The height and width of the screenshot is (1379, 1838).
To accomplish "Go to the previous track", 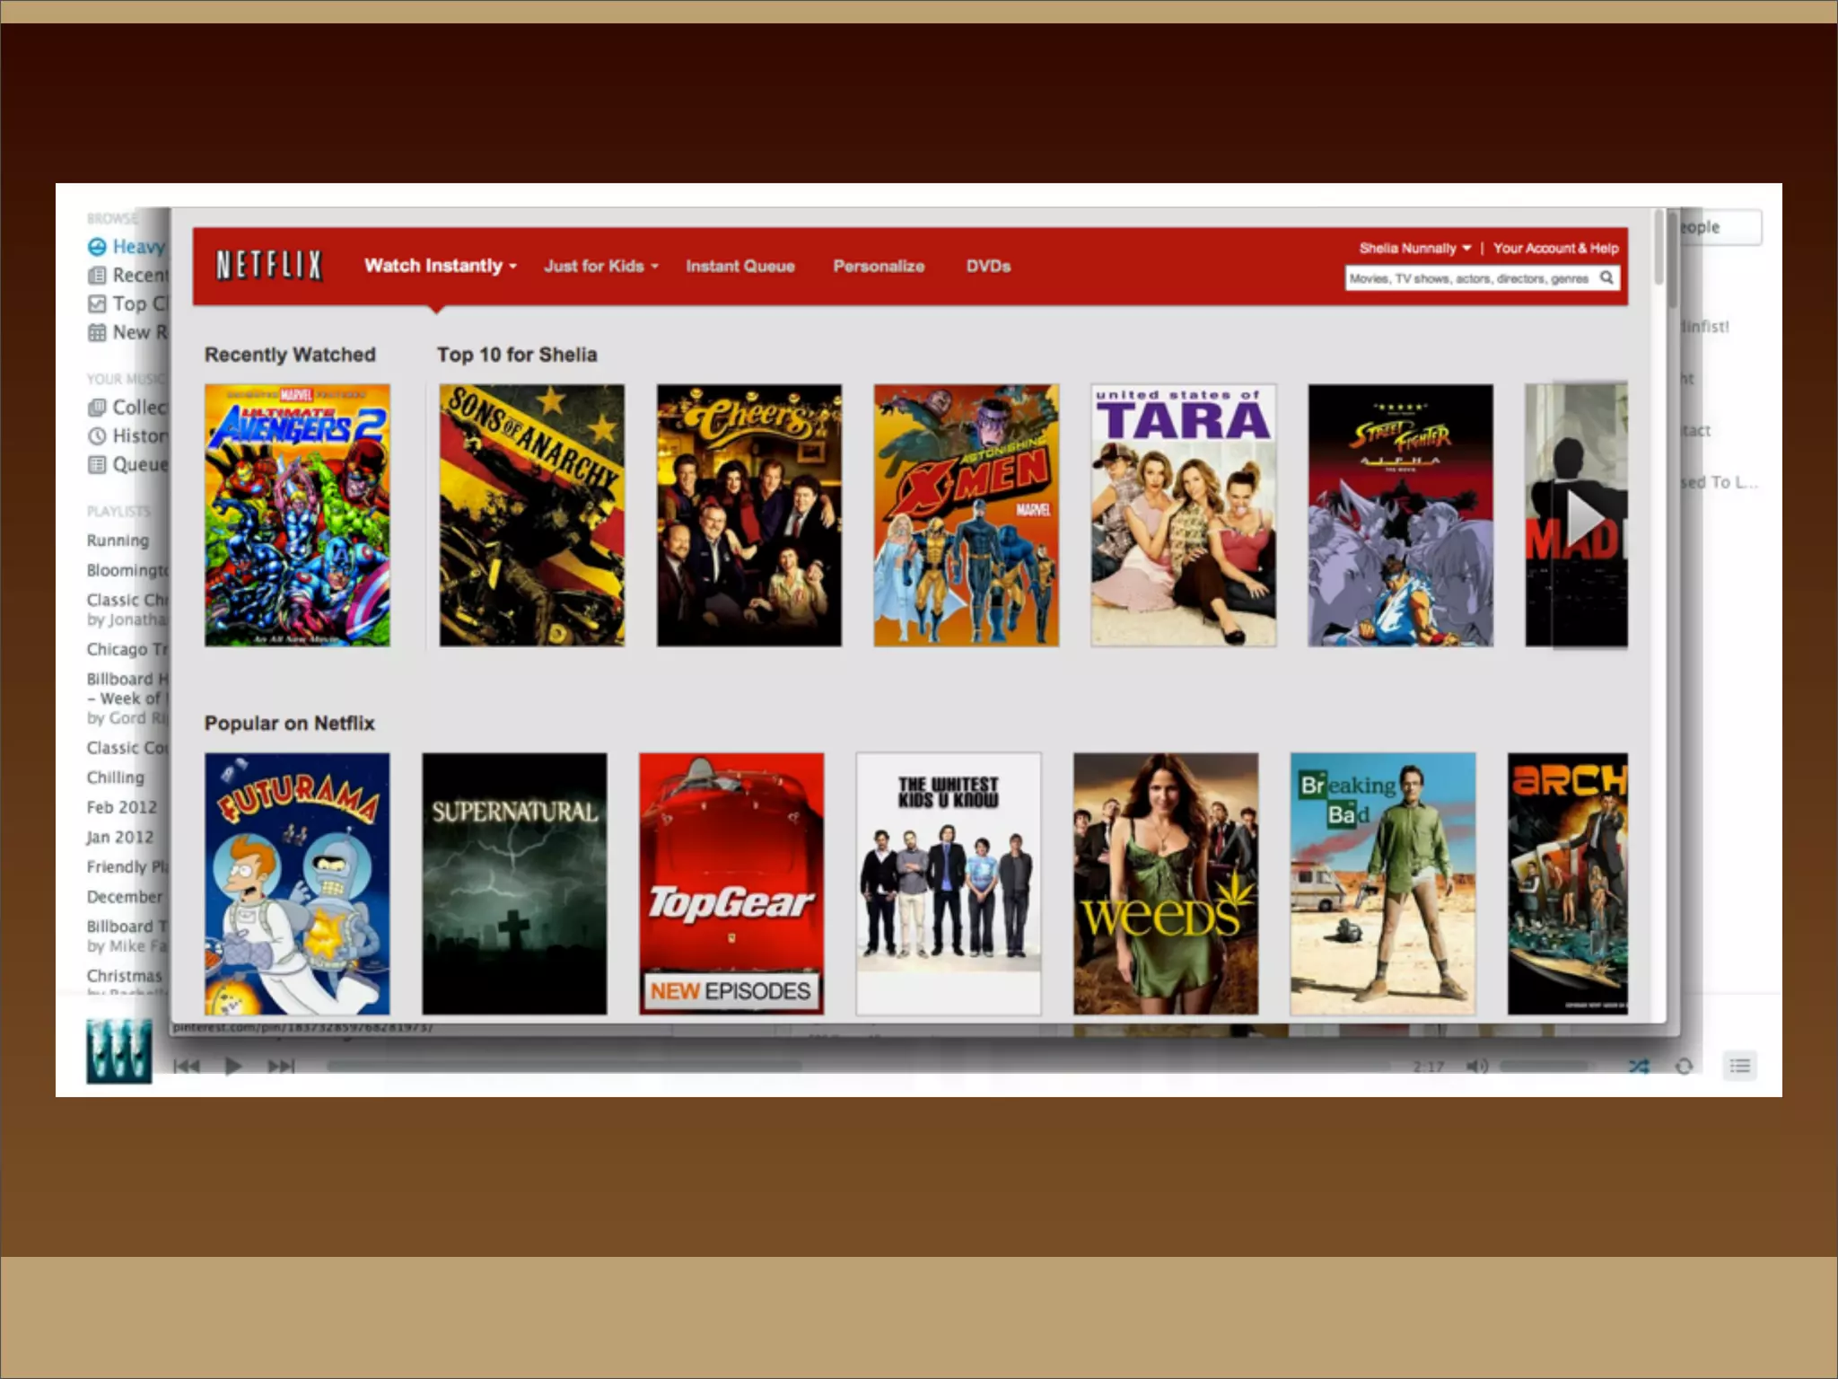I will [187, 1066].
